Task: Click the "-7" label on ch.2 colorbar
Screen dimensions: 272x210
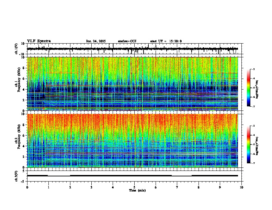Action: 253,163
